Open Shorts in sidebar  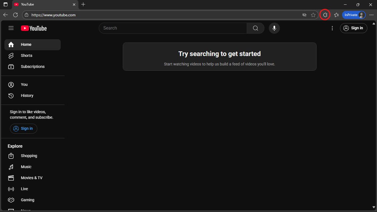click(33, 56)
